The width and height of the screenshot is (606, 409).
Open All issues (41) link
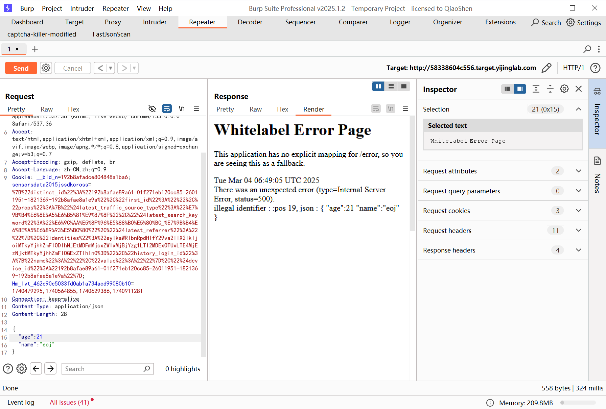click(x=69, y=402)
